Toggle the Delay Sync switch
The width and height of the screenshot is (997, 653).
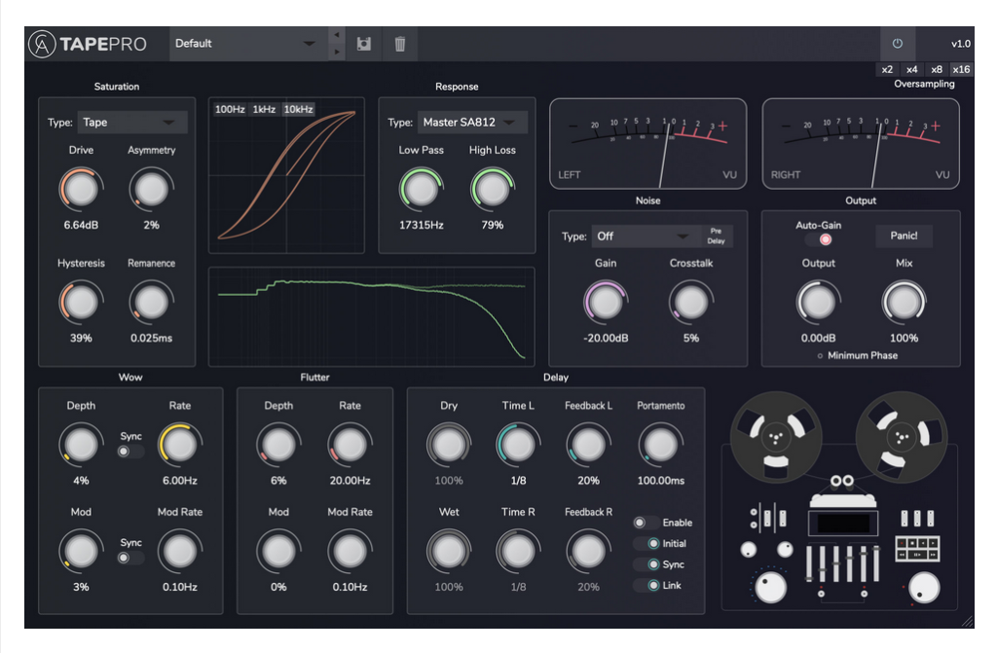[x=646, y=564]
